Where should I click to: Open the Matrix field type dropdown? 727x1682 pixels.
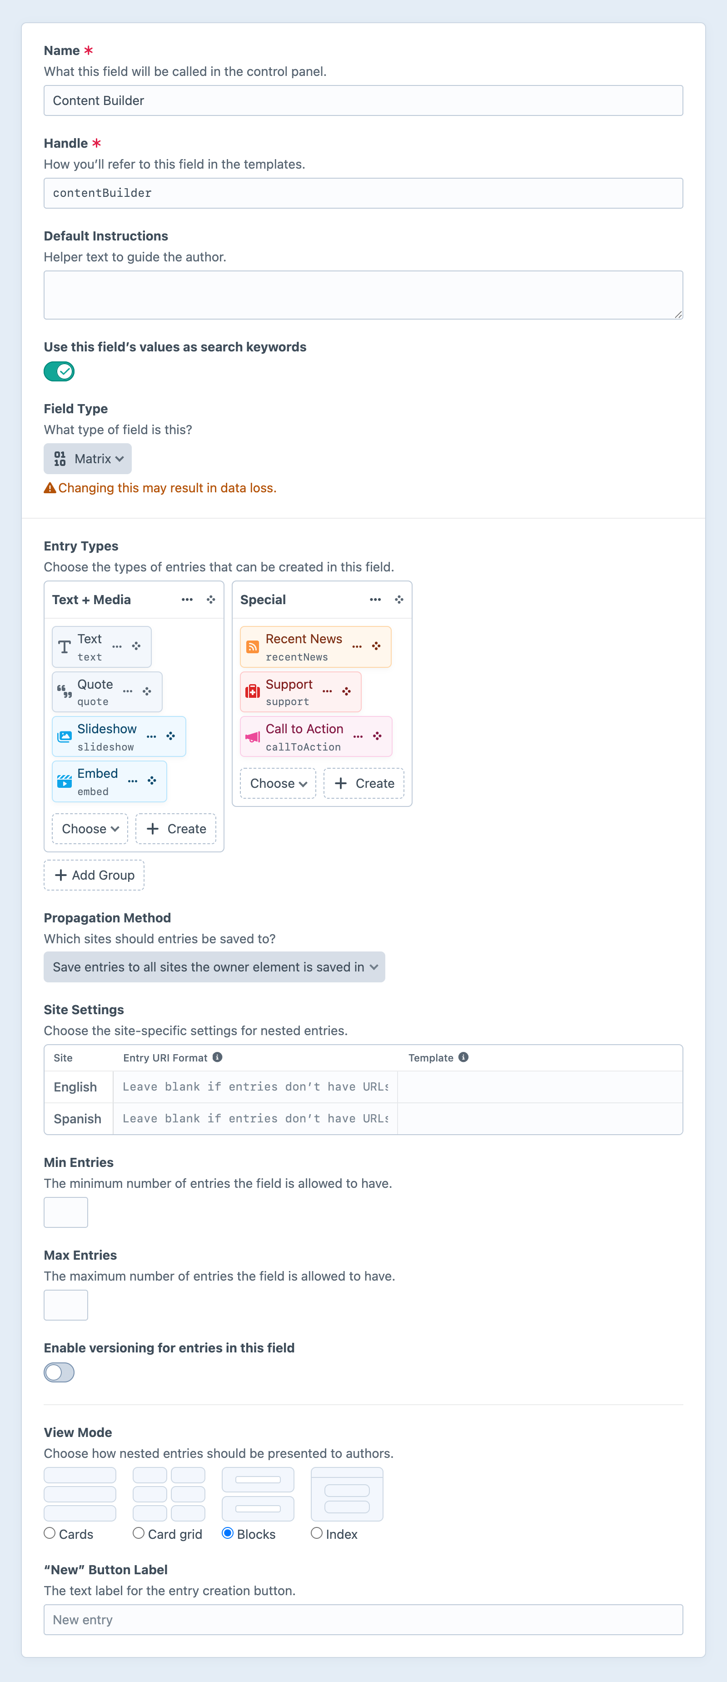click(87, 458)
